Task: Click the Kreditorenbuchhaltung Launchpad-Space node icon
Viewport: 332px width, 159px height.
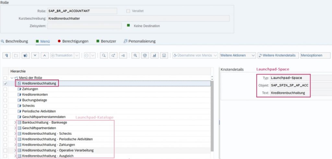Action: click(x=19, y=83)
